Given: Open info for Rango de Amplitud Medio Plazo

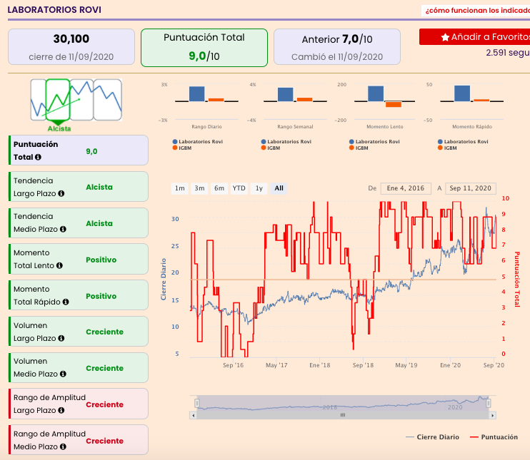Looking at the screenshot, I should point(63,446).
